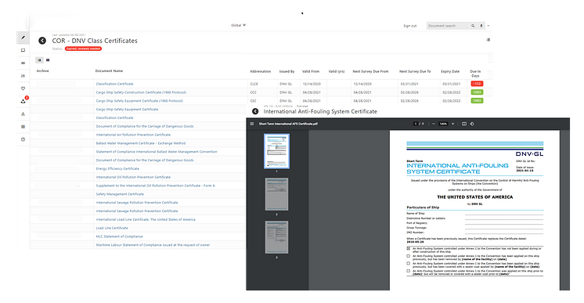Open International Air Pollution Prevention Certificate link
584x303 pixels.
coord(133,135)
